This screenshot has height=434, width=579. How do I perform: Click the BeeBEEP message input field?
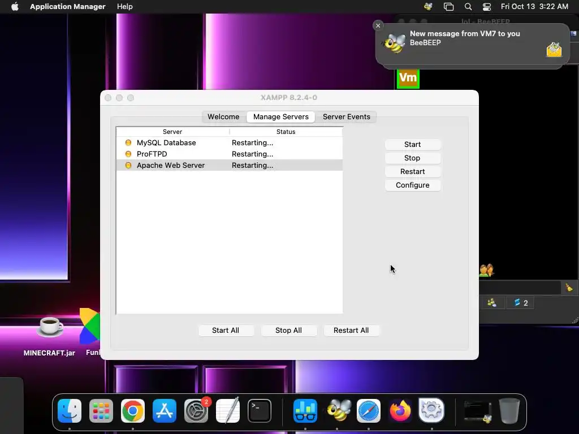520,288
